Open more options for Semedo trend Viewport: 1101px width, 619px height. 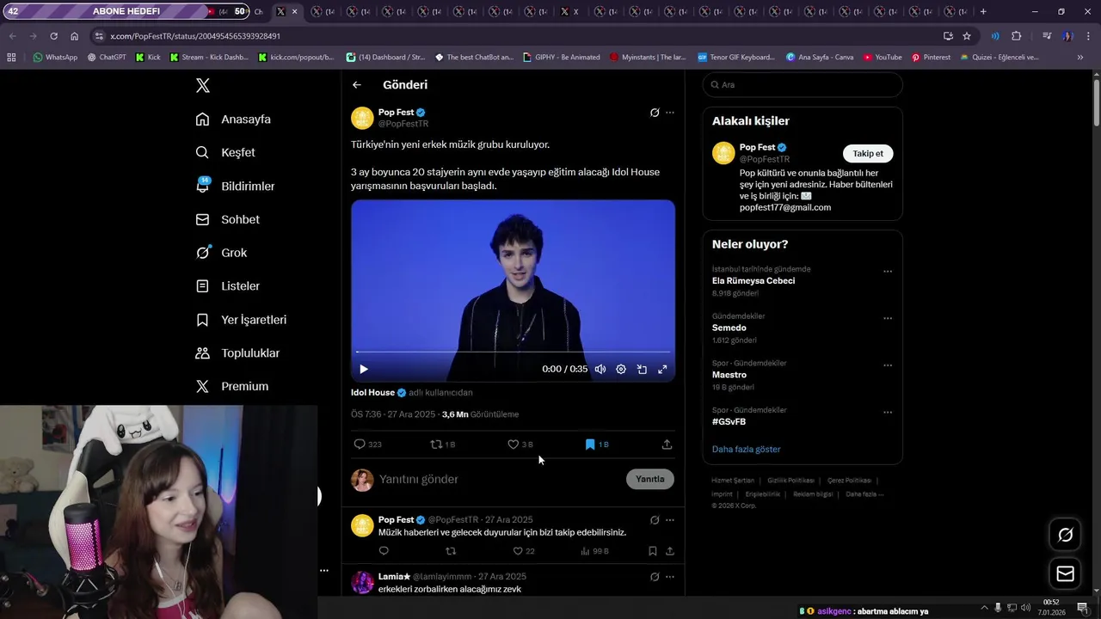pyautogui.click(x=888, y=318)
